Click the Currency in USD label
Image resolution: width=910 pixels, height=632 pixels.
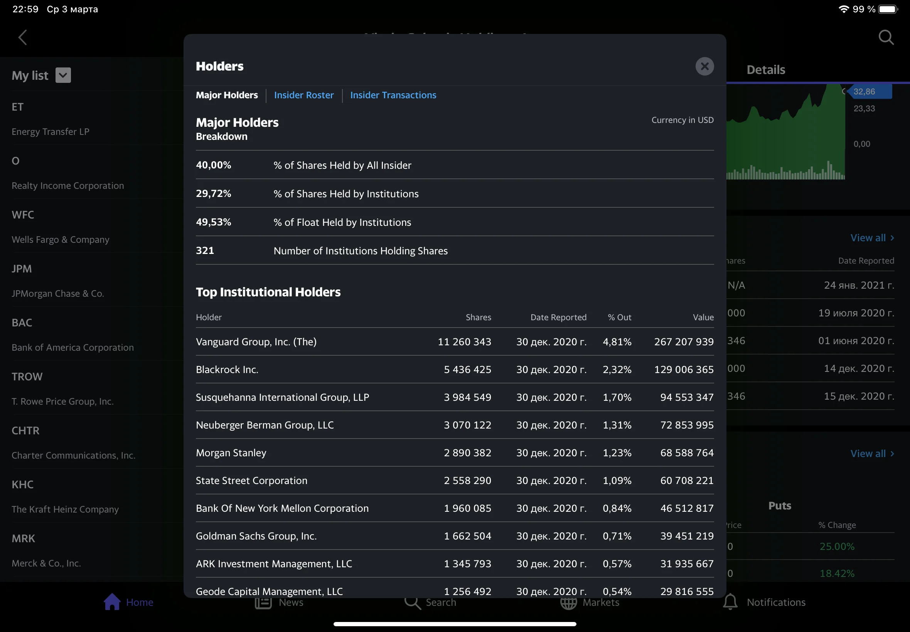pyautogui.click(x=682, y=120)
